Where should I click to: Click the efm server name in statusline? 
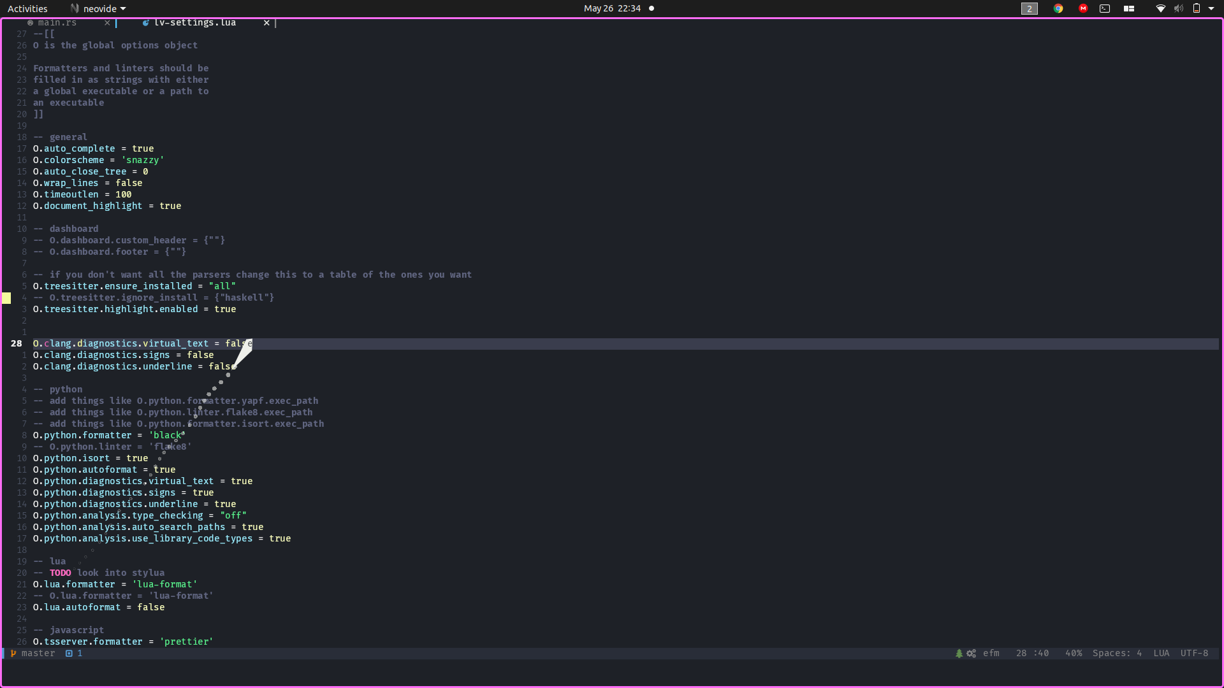(992, 653)
